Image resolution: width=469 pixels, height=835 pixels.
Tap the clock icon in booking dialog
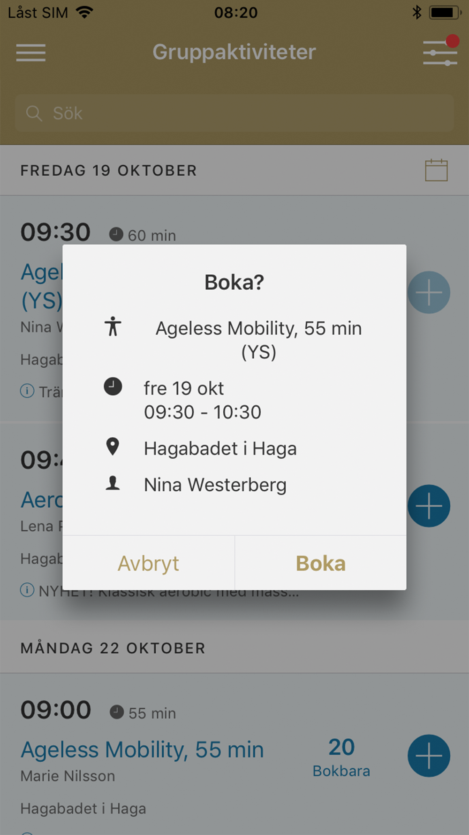[113, 387]
